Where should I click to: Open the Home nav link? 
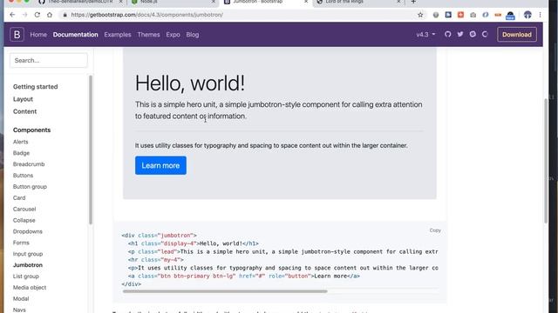[x=38, y=35]
